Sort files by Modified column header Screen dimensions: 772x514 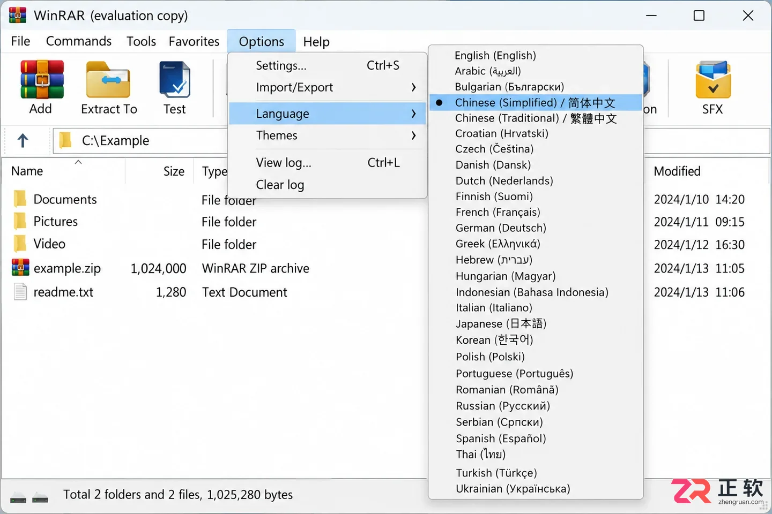(677, 171)
